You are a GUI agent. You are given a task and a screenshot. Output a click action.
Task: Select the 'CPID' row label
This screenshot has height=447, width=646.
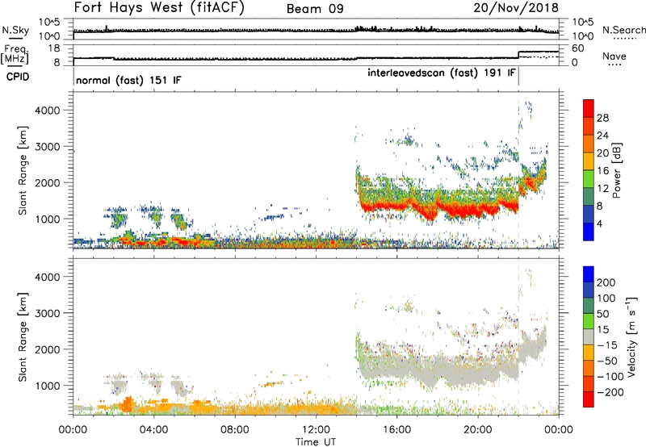click(x=18, y=77)
